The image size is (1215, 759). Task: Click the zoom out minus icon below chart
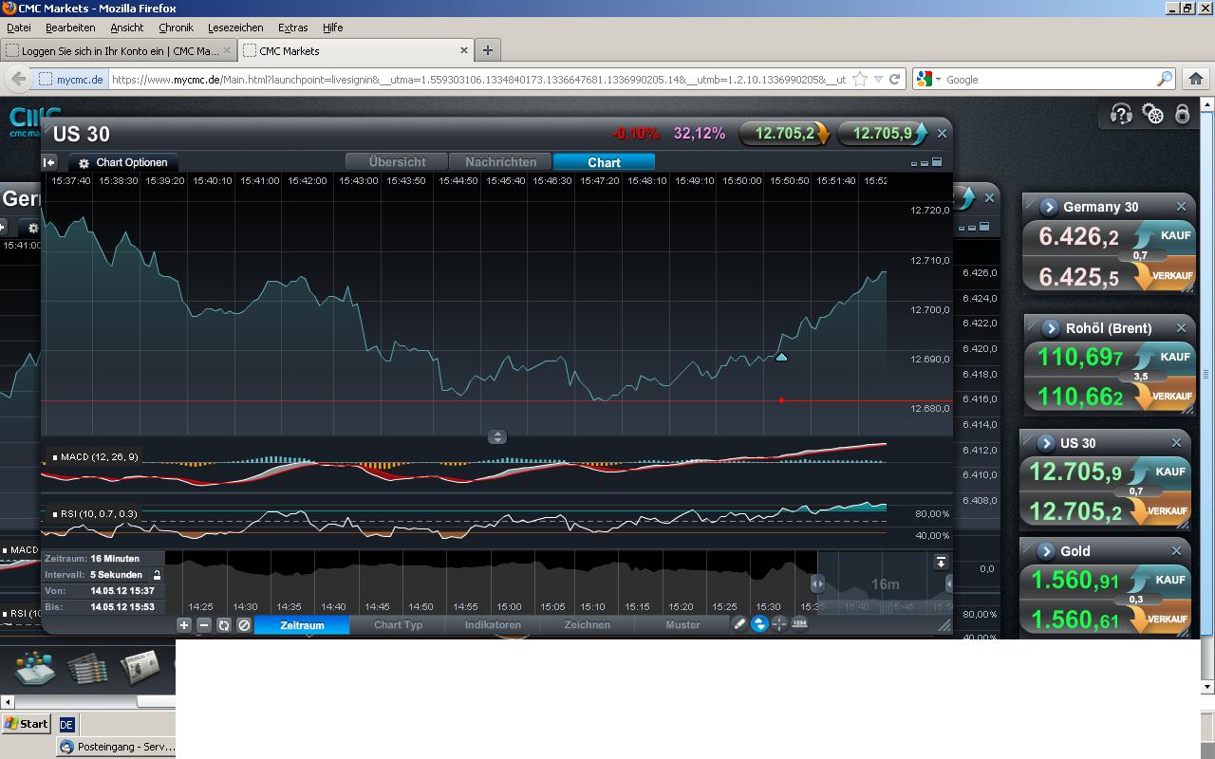(204, 625)
